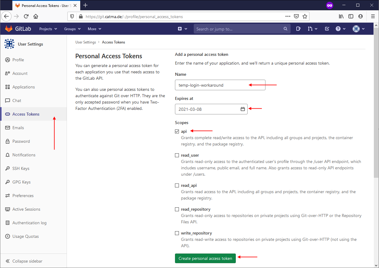Open the merge requests dropdown

point(312,29)
